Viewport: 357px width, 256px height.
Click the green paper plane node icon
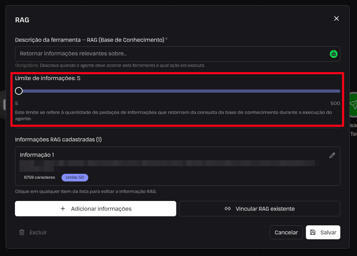click(353, 104)
